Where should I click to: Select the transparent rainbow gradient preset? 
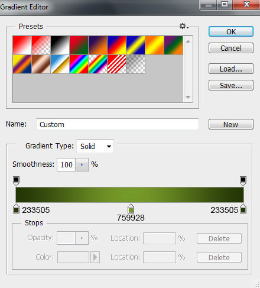(97, 64)
